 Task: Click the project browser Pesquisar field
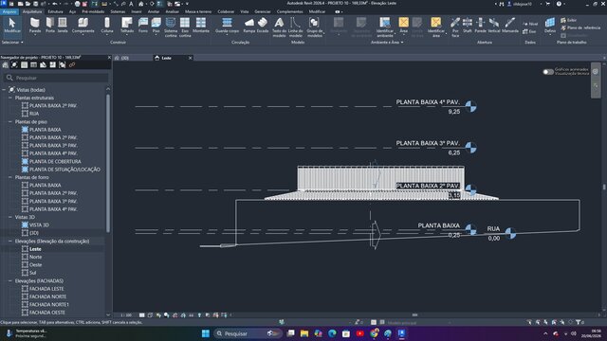(x=56, y=78)
